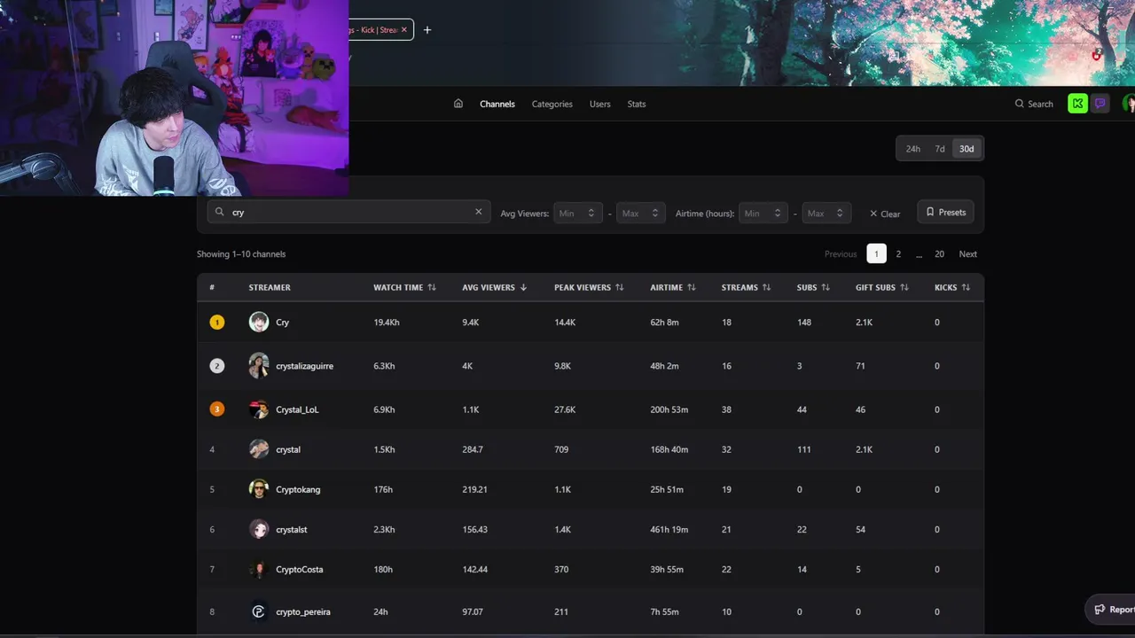Open Cry's channel avatar
1135x638 pixels.
tap(259, 322)
